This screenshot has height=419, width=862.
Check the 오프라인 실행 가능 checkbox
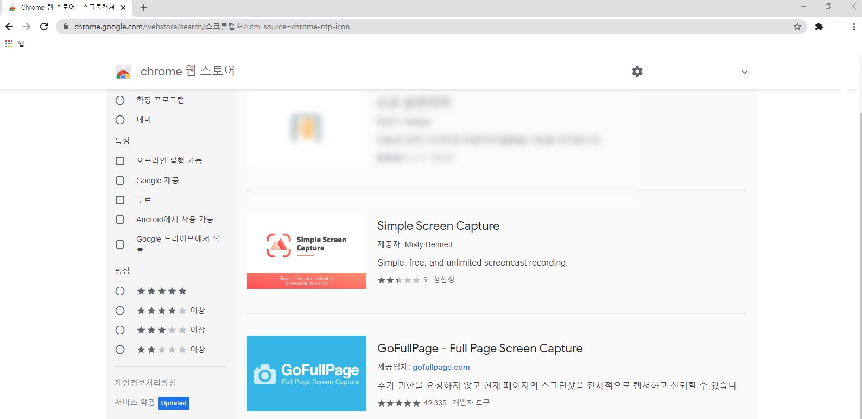click(120, 161)
